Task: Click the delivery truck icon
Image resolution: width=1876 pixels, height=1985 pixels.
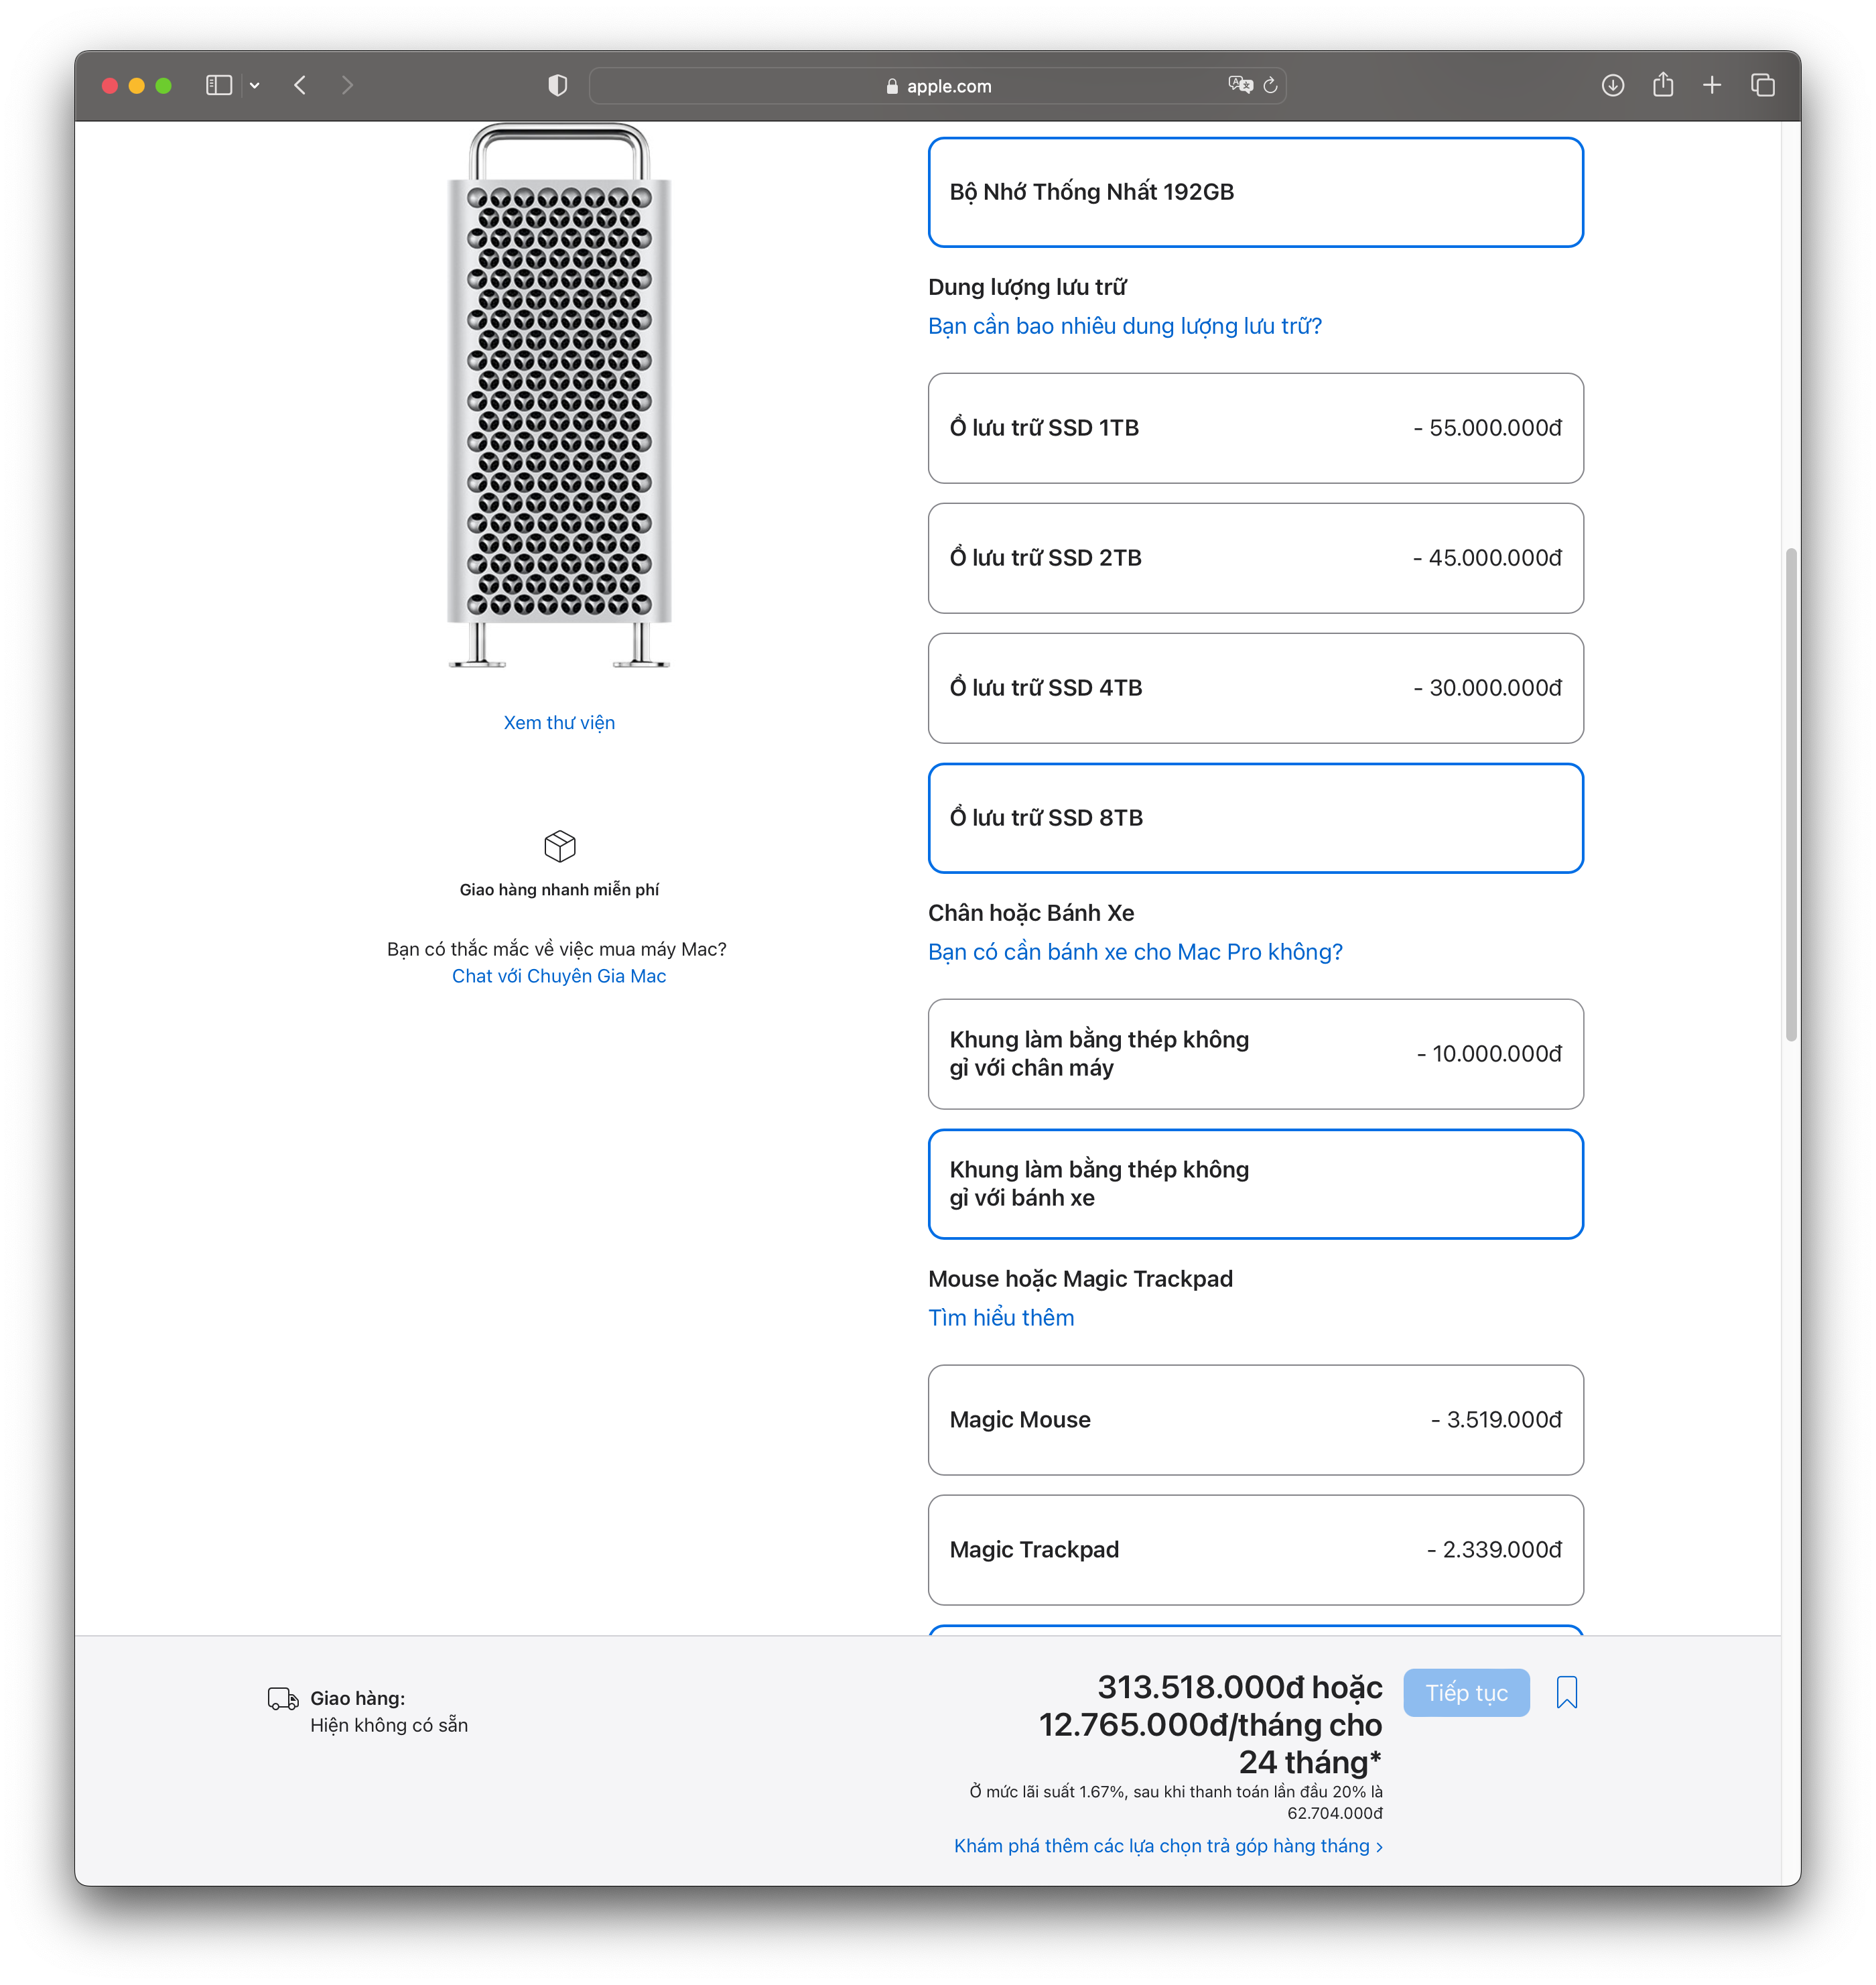Action: pyautogui.click(x=283, y=1699)
